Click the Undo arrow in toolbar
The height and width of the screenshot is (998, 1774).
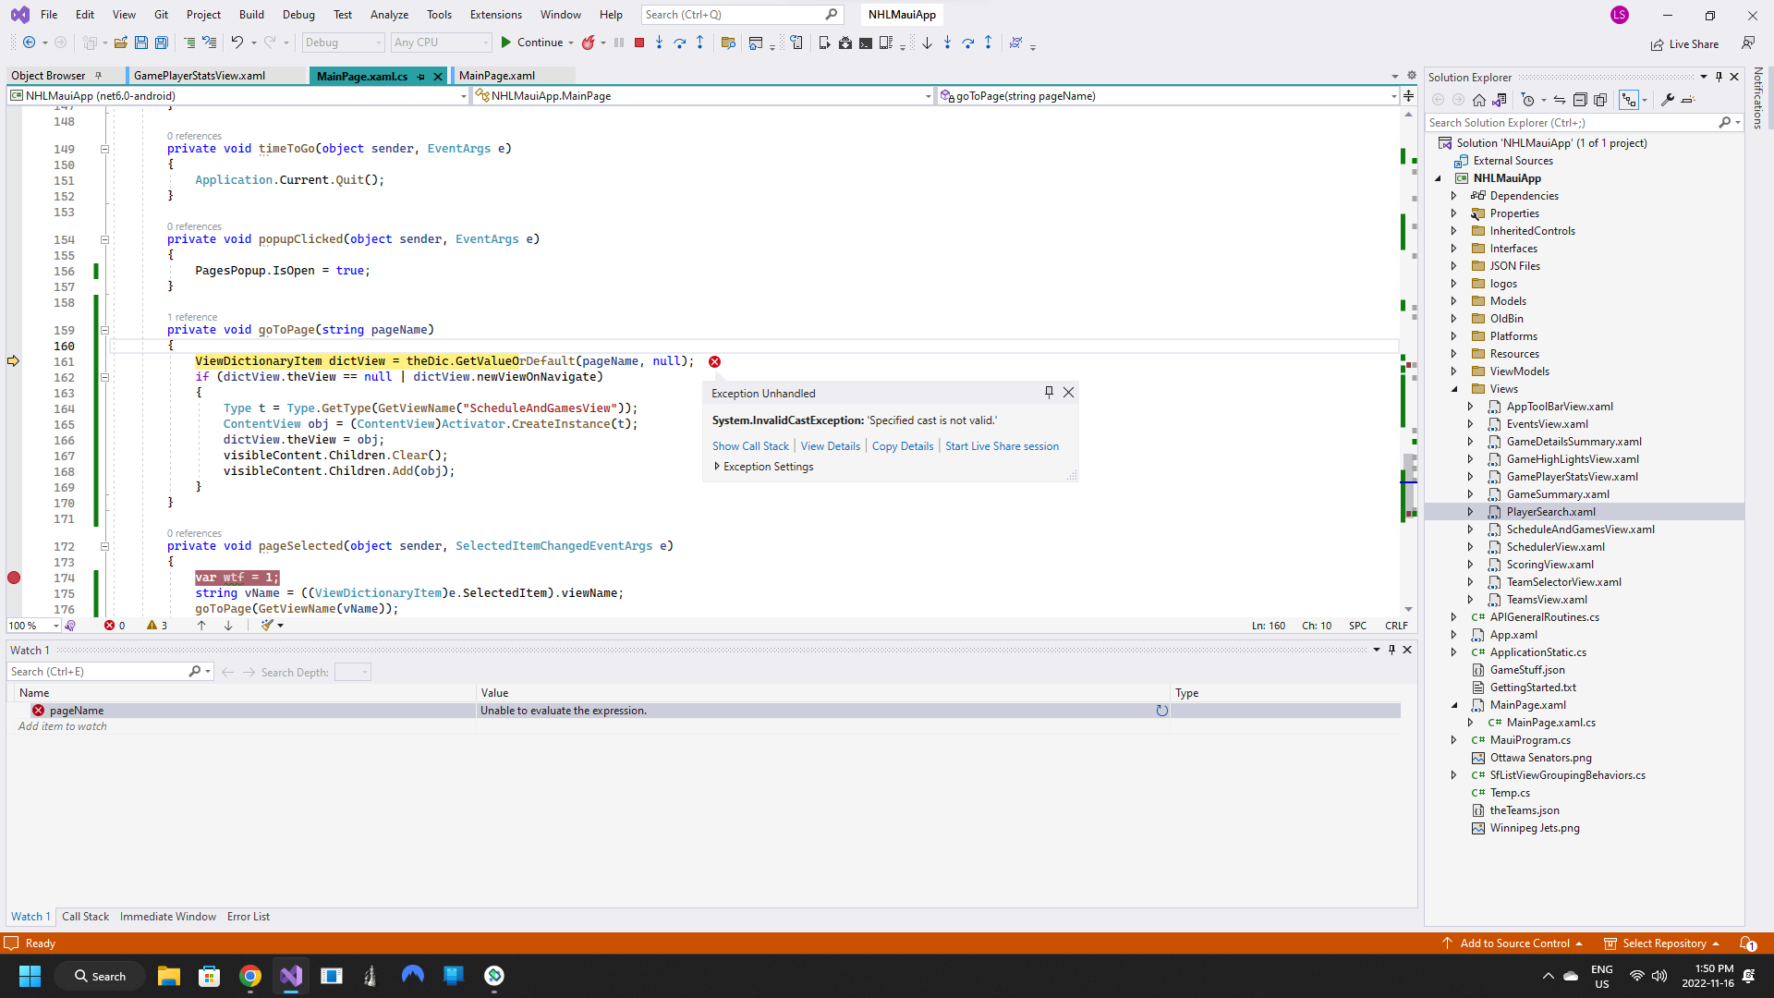point(237,43)
